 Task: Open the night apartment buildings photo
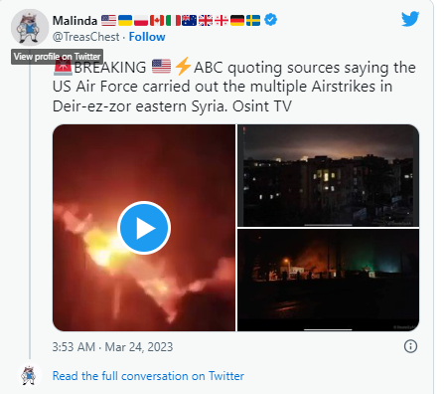click(329, 175)
